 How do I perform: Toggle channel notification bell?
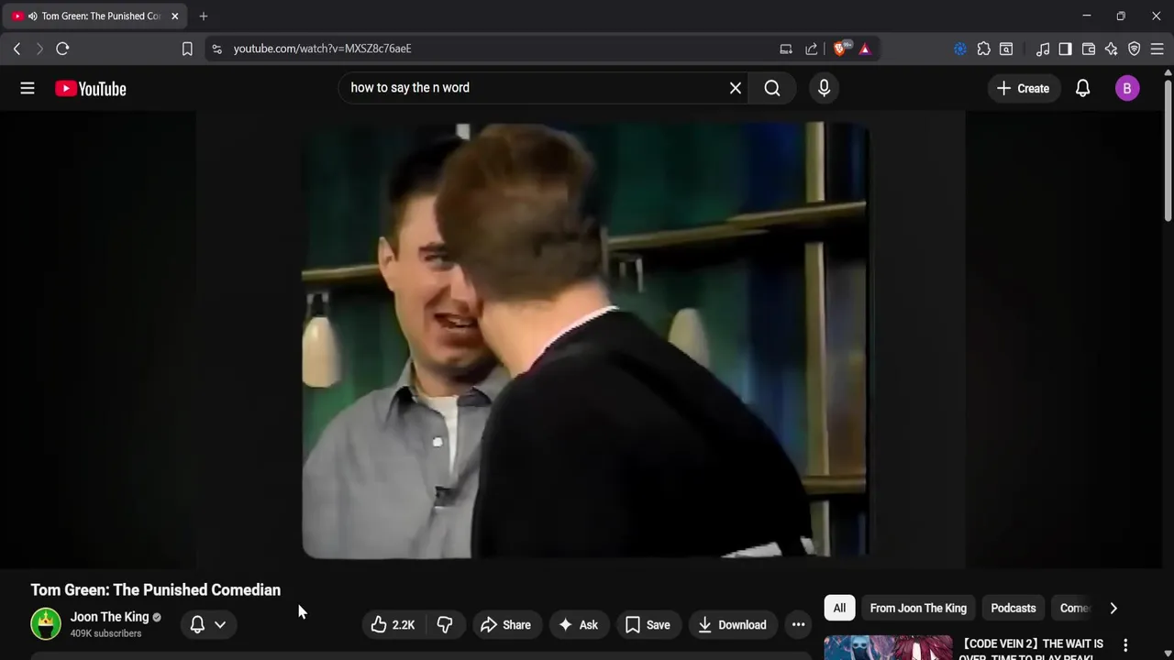197,624
